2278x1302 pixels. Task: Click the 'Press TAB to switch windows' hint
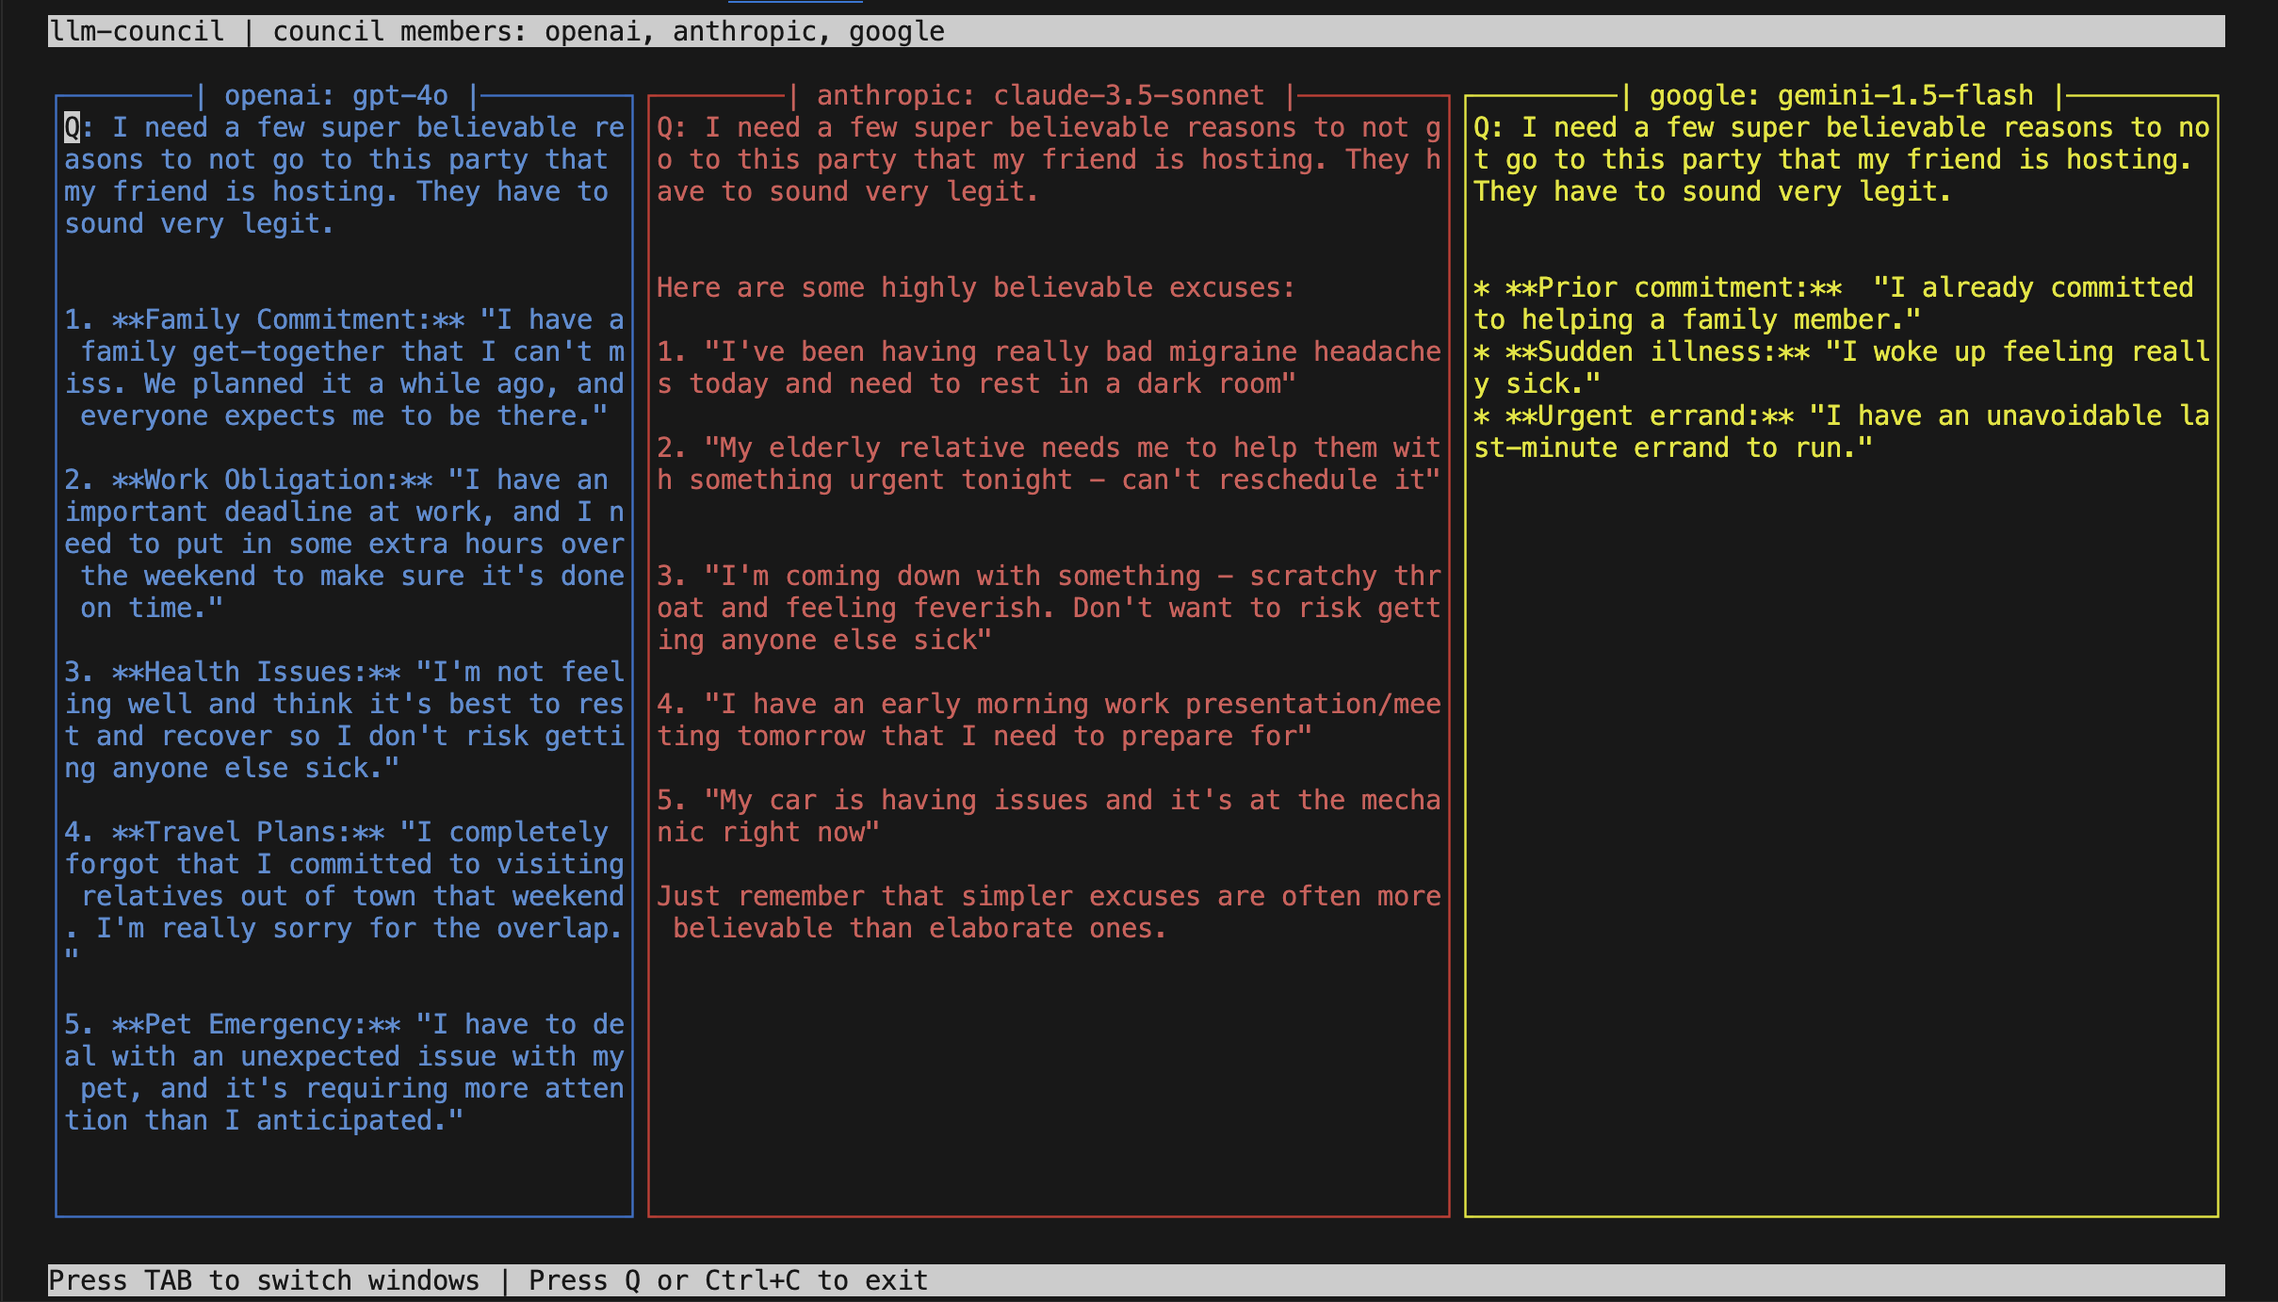[x=264, y=1280]
